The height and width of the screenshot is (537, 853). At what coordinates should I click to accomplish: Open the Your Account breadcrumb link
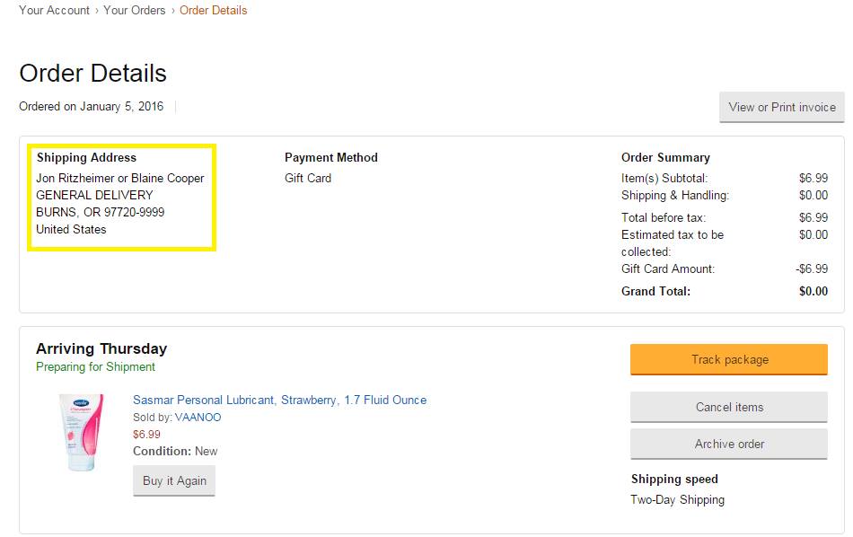[54, 11]
